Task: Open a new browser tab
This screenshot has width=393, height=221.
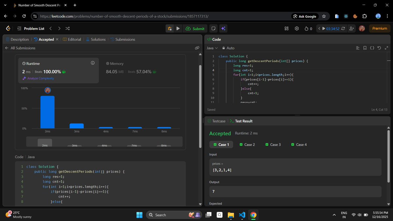Action: pyautogui.click(x=75, y=5)
